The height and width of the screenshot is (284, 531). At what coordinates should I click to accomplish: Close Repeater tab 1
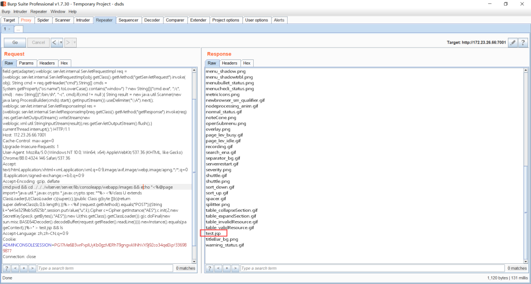(9, 29)
